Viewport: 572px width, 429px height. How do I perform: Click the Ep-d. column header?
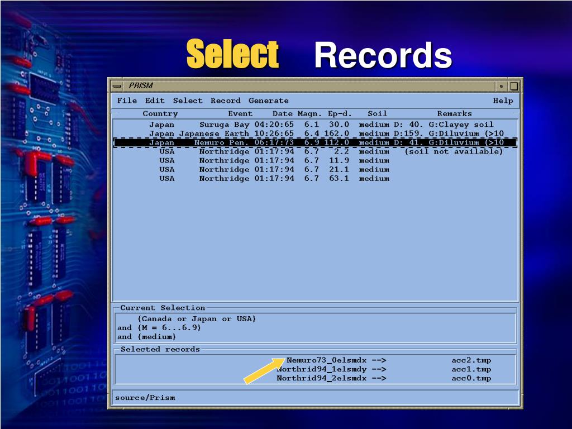[x=340, y=113]
